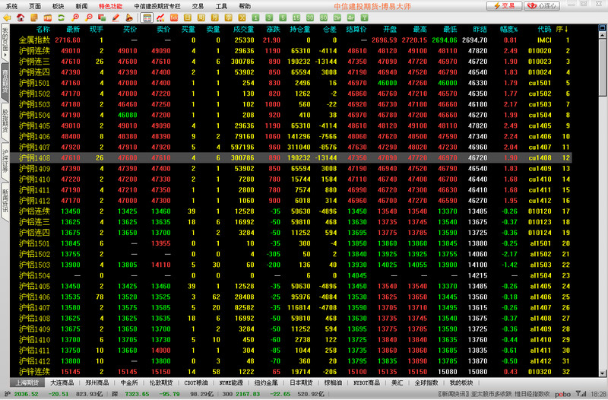The height and width of the screenshot is (400, 608).
Task: Click the back arrow toolbar icon
Action: coord(8,16)
